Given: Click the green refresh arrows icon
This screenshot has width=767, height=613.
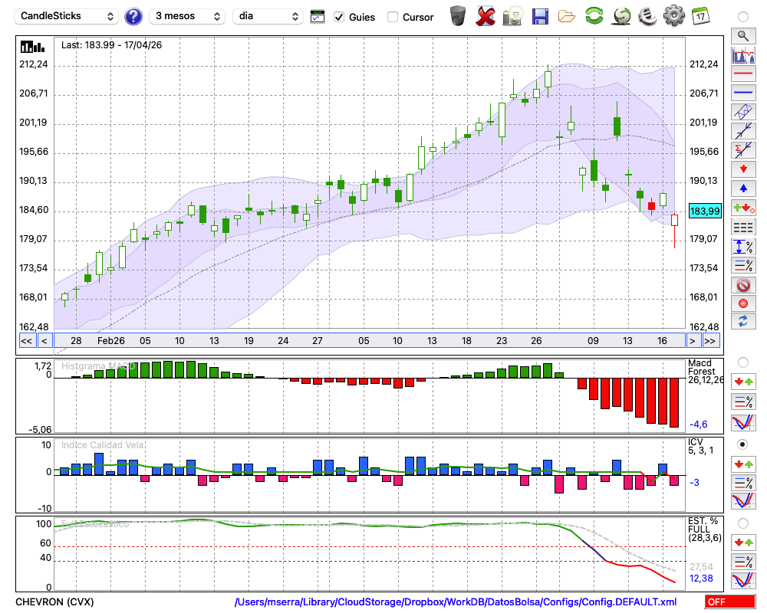Looking at the screenshot, I should click(594, 16).
